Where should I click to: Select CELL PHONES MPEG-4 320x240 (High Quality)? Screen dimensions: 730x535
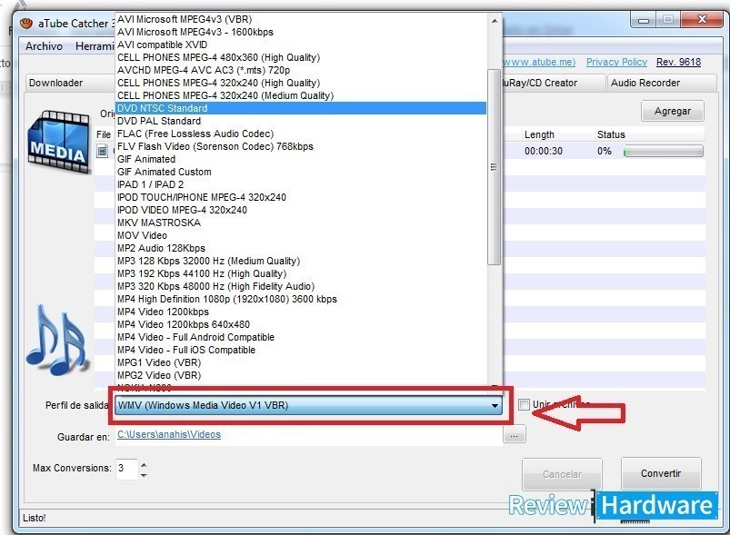pos(301,83)
